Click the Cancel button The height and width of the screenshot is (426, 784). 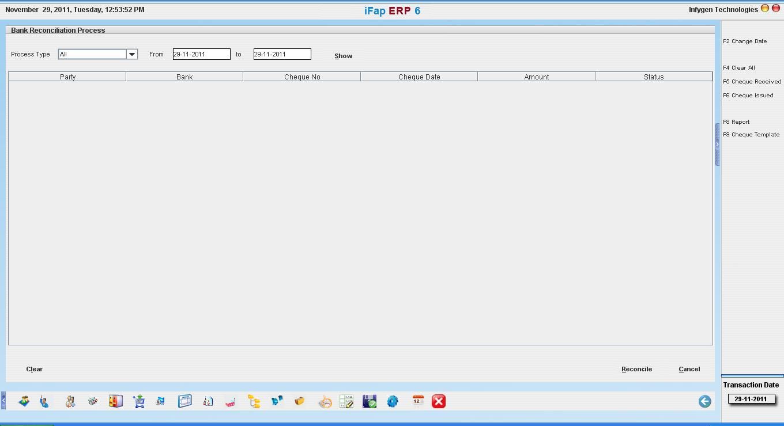689,369
